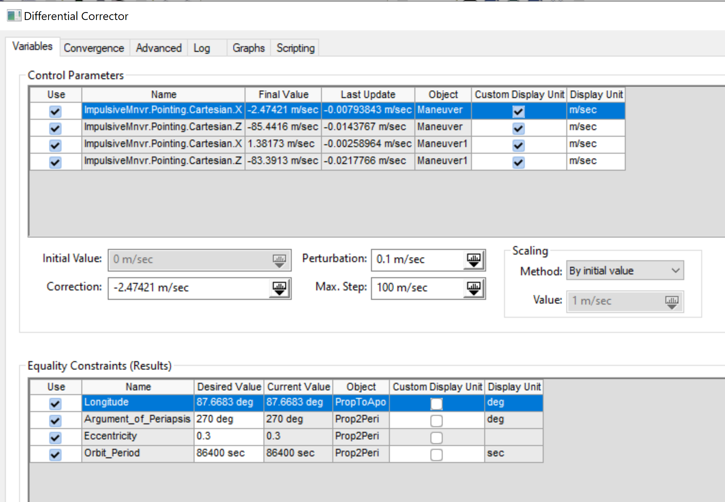Open the Convergence tab
Viewport: 725px width, 502px height.
pyautogui.click(x=94, y=48)
